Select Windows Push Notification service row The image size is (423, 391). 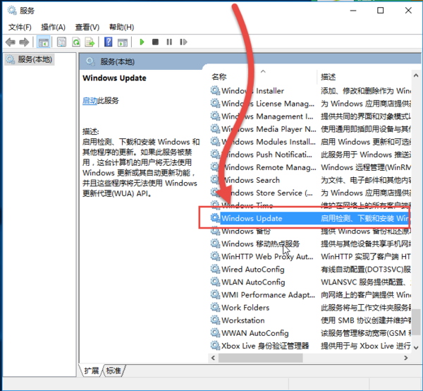(310, 155)
